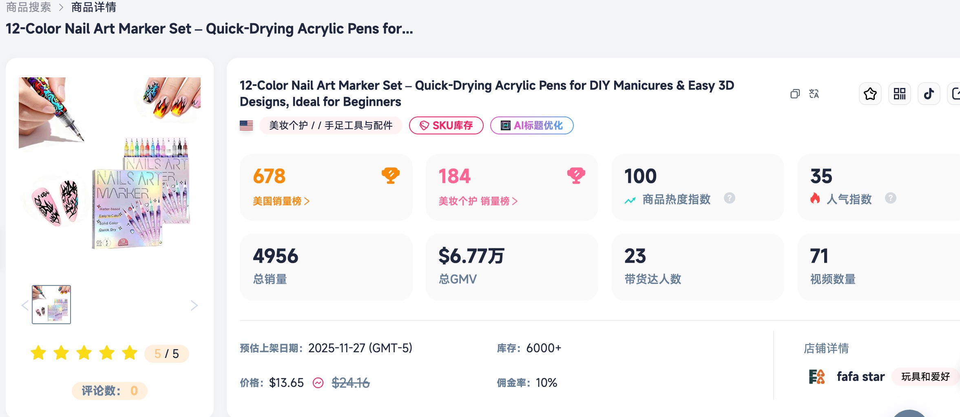The image size is (960, 417).
Task: Open the QR code icon
Action: 899,94
